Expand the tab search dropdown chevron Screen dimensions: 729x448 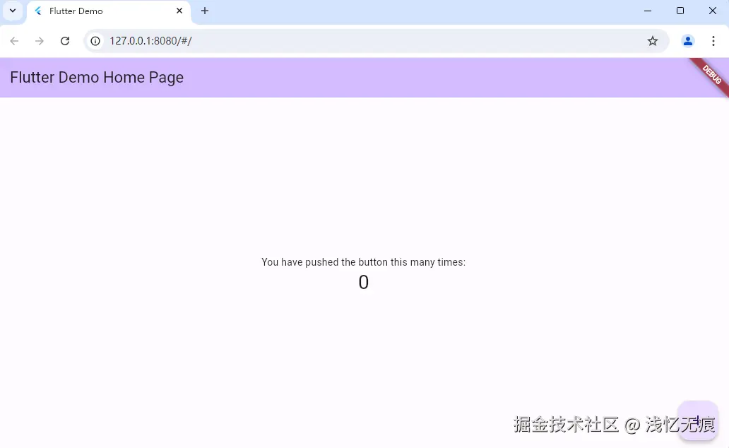click(x=13, y=11)
